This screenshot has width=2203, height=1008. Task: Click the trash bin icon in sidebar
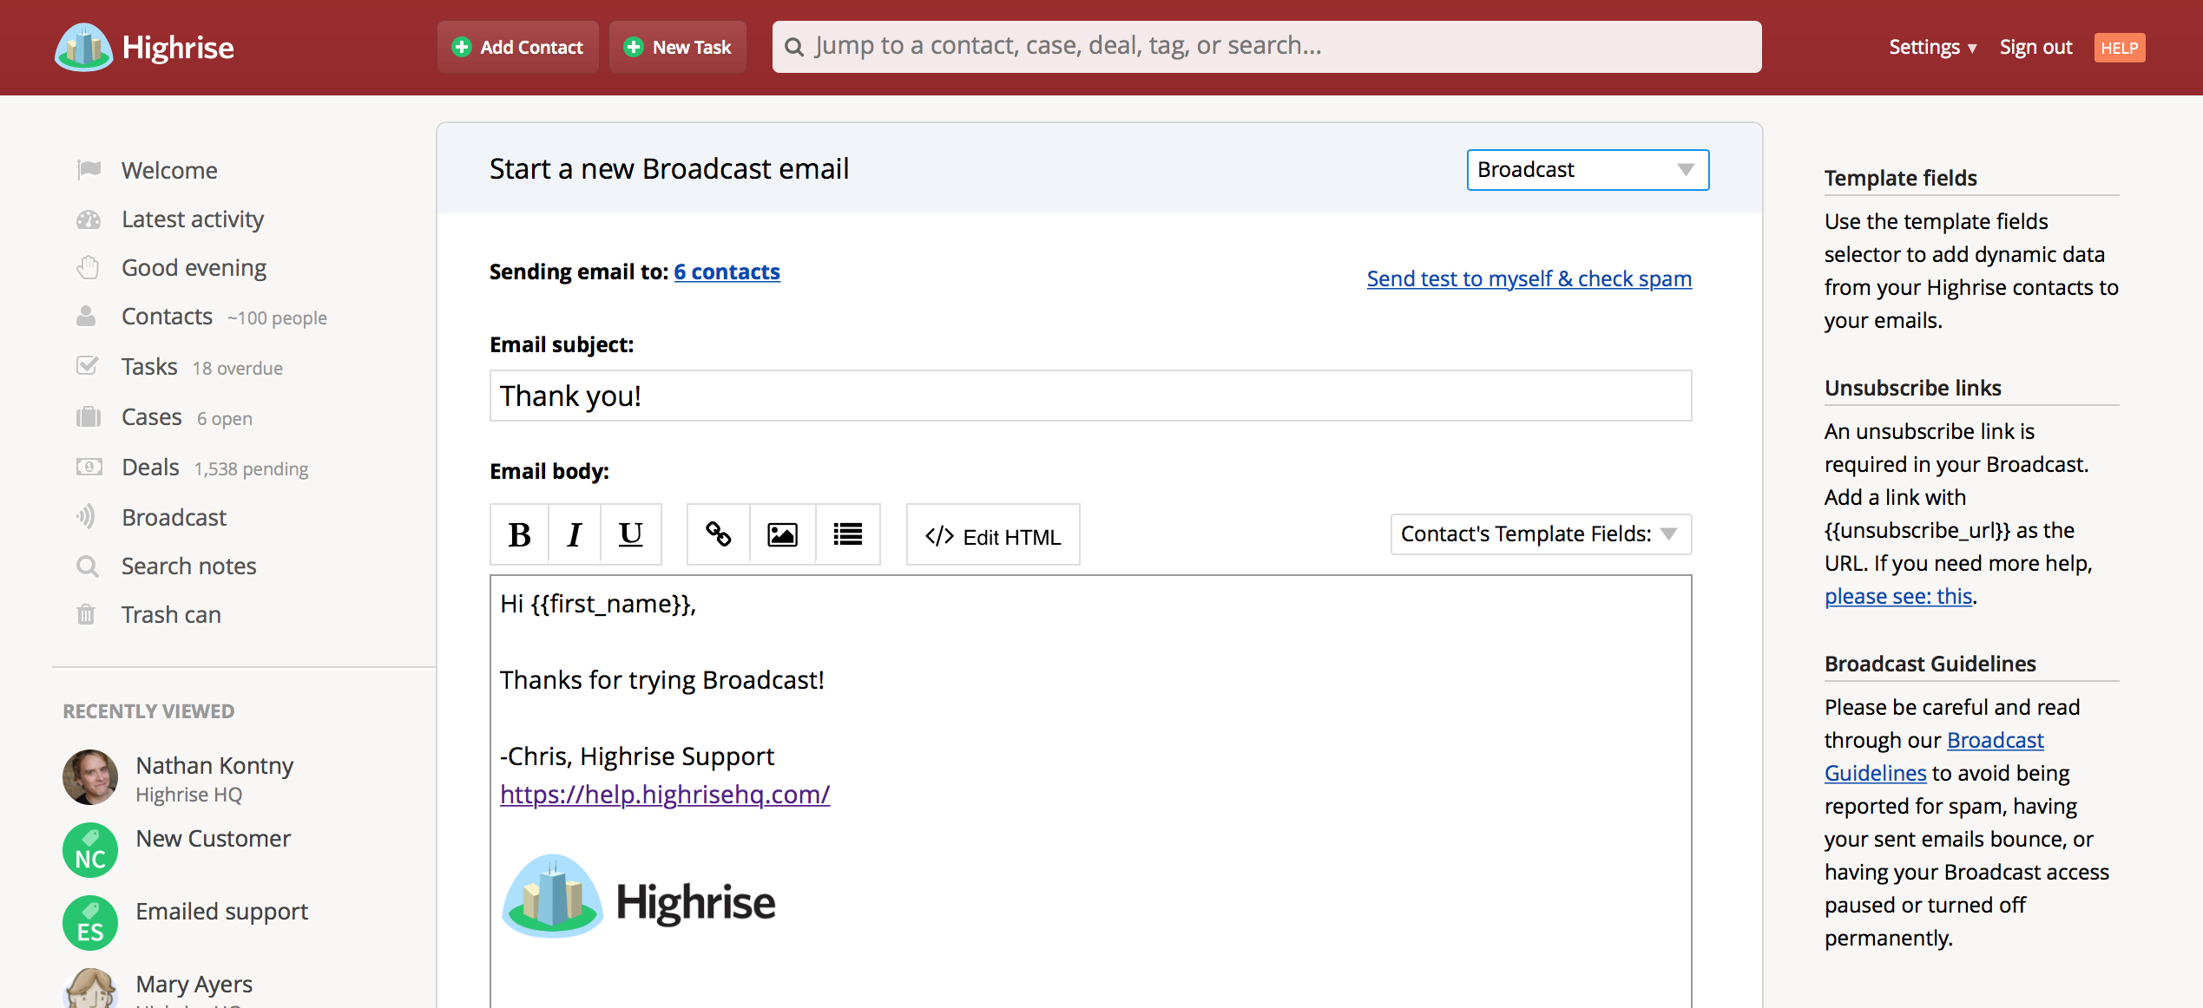tap(86, 614)
